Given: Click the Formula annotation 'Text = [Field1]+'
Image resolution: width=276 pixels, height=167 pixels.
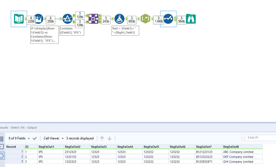Looking at the screenshot, I should (125, 31).
